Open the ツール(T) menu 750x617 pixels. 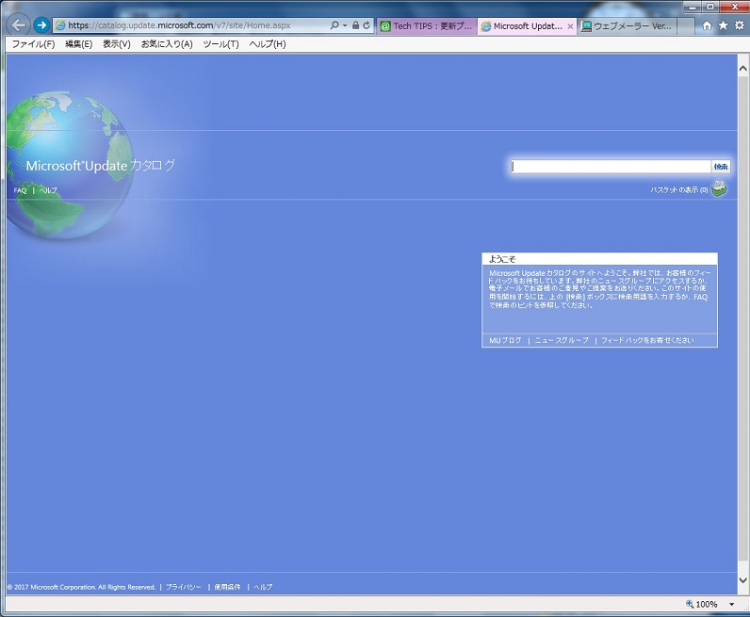(x=220, y=44)
